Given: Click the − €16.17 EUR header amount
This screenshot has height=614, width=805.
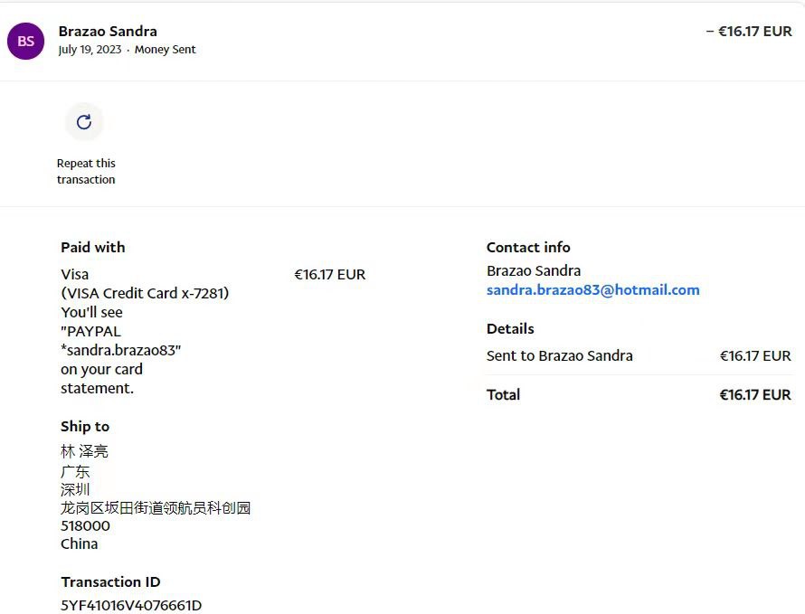Looking at the screenshot, I should point(748,31).
